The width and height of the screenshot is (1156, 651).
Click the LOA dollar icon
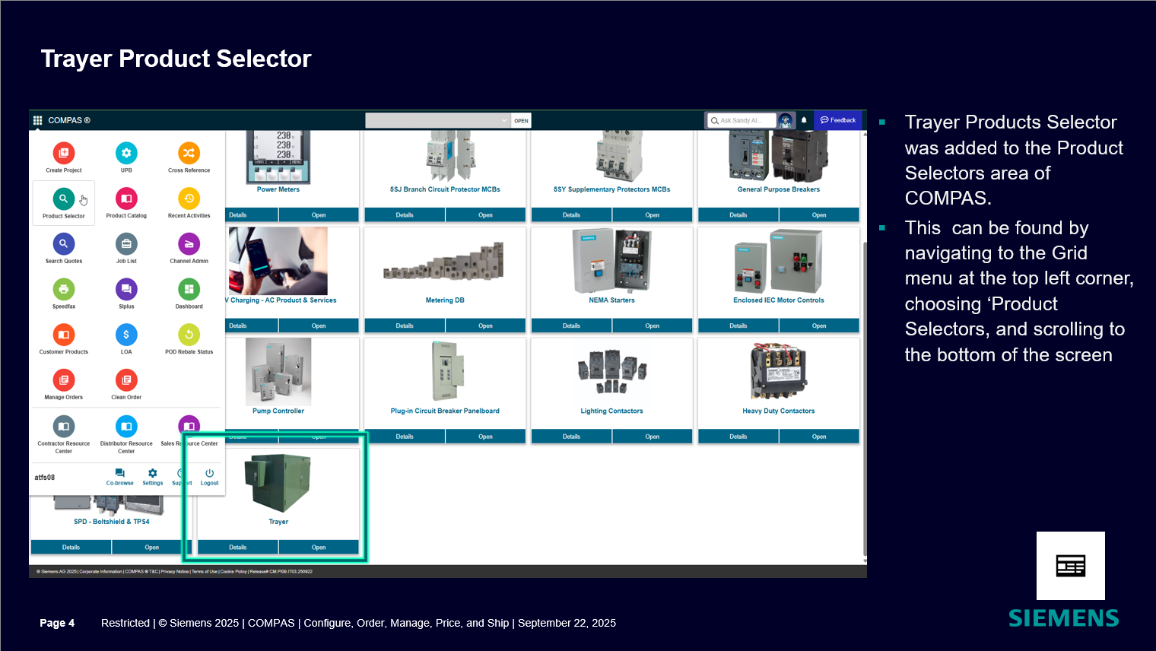click(x=126, y=335)
